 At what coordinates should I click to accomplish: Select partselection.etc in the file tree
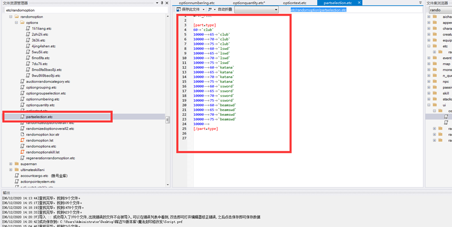40,117
